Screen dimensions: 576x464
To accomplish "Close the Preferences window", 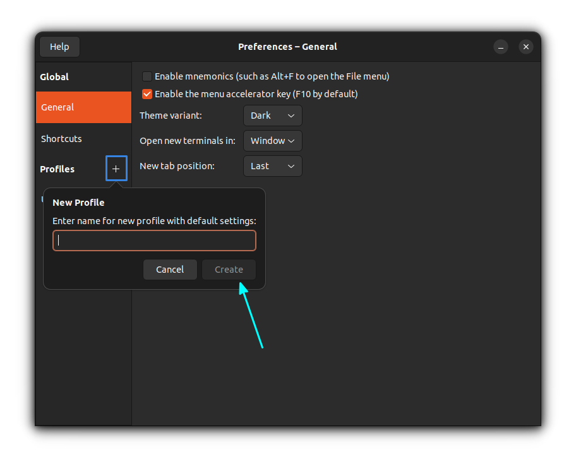I will click(526, 47).
